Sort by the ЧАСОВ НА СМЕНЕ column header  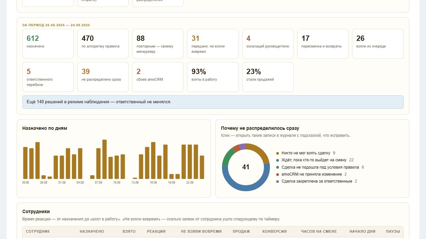[319, 231]
